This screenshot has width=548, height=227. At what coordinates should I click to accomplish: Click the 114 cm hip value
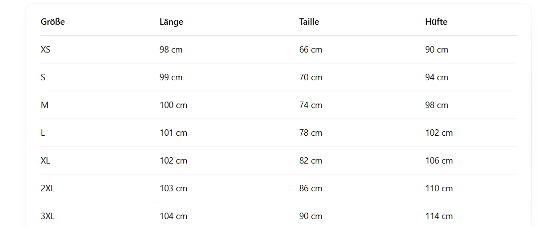(x=439, y=216)
